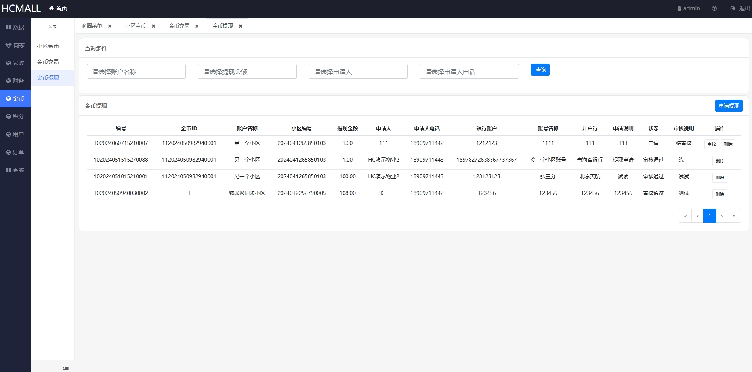Viewport: 752px width, 372px height.
Task: Open 金币提现 submenu item
Action: pyautogui.click(x=53, y=78)
